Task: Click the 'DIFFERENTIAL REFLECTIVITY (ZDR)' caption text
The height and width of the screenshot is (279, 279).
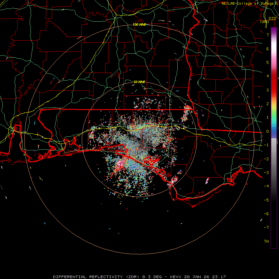Action: point(97,277)
